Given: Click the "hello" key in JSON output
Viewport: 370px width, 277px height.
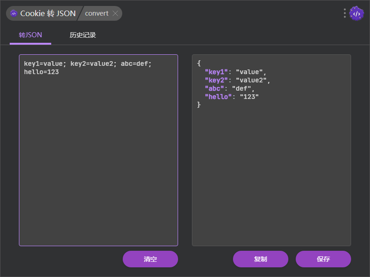Looking at the screenshot, I should (218, 97).
